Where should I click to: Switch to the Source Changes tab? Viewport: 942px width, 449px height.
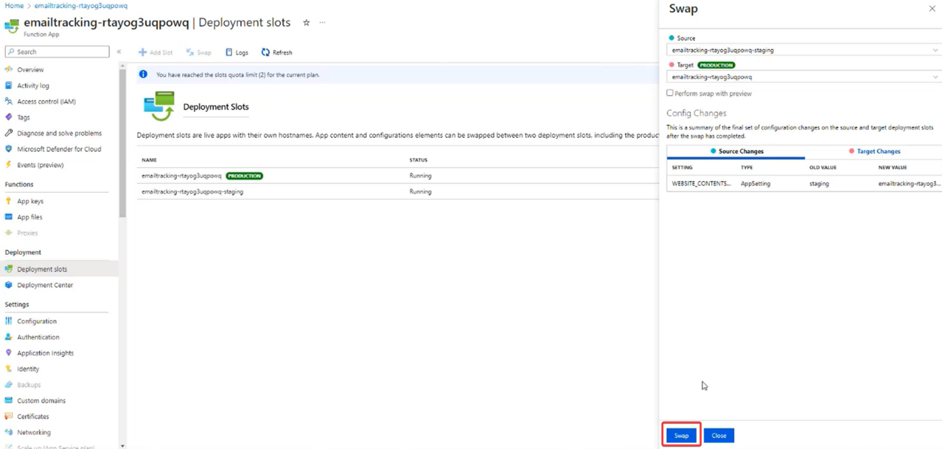click(x=736, y=151)
